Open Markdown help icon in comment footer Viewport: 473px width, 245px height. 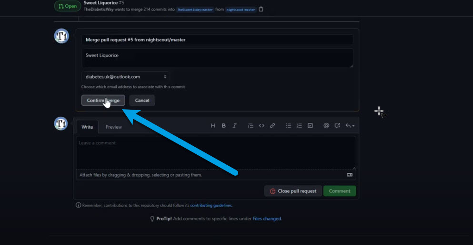click(x=350, y=175)
